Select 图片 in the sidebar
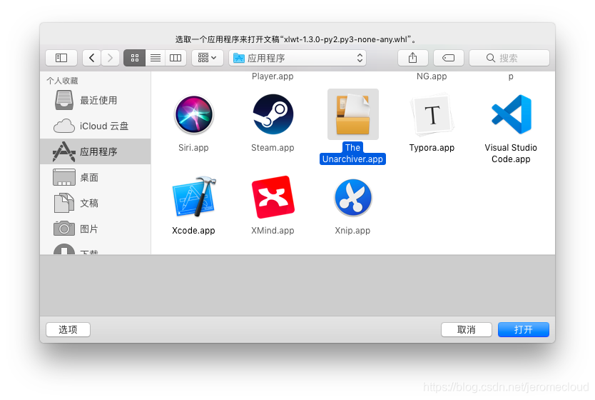This screenshot has width=595, height=400. (x=96, y=229)
